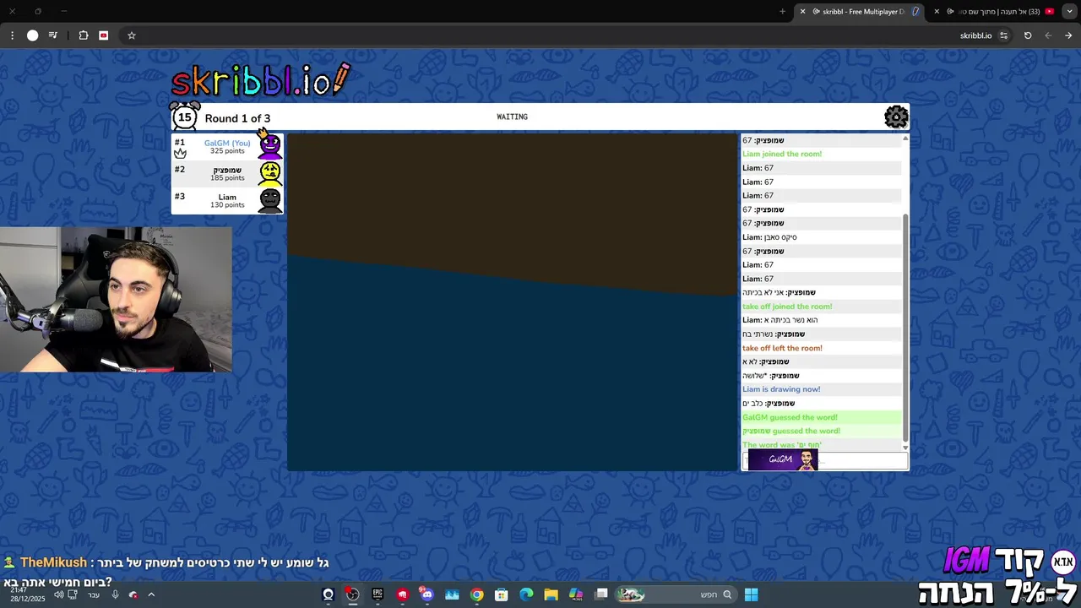
Task: Open the media control music icon
Action: pyautogui.click(x=53, y=35)
